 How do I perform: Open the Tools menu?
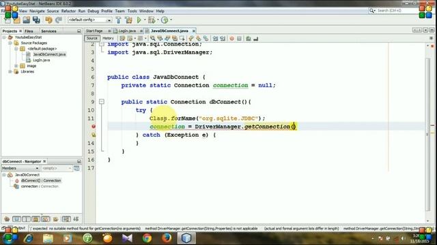click(132, 11)
